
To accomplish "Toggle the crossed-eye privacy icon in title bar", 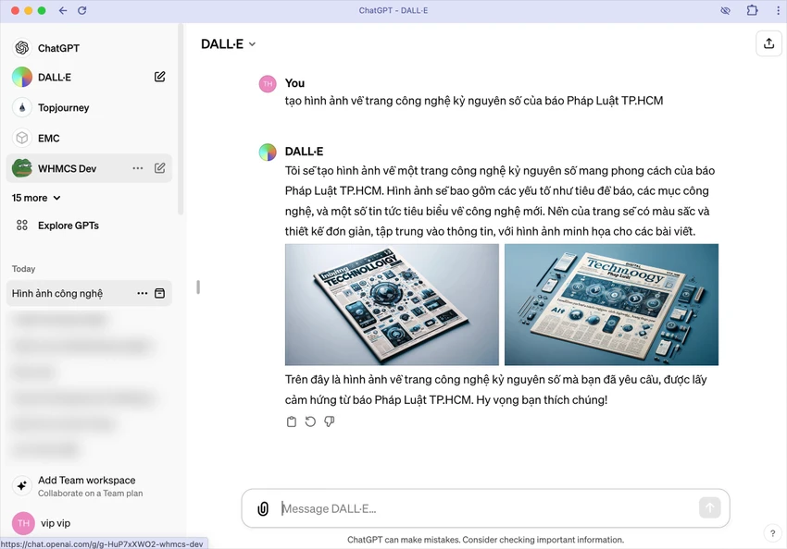I will 725,10.
